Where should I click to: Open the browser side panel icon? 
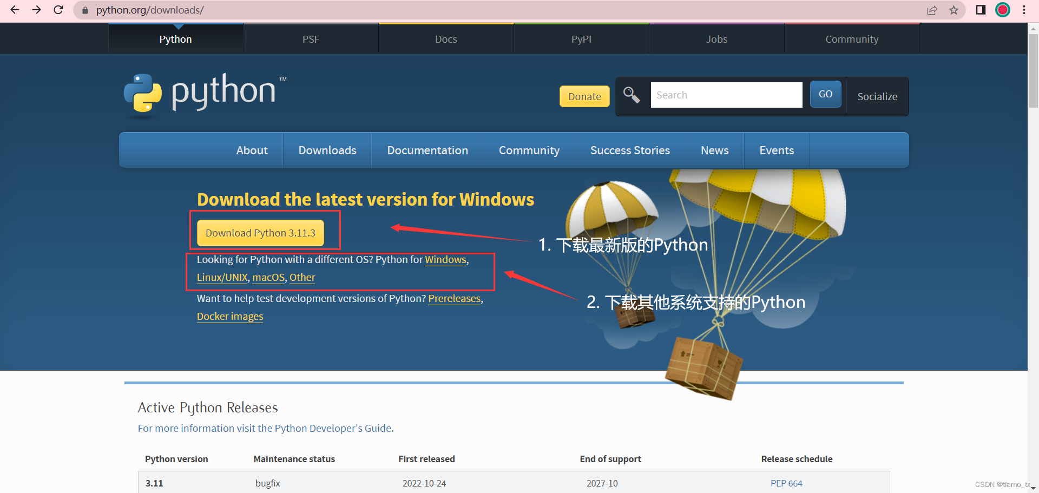pos(981,10)
